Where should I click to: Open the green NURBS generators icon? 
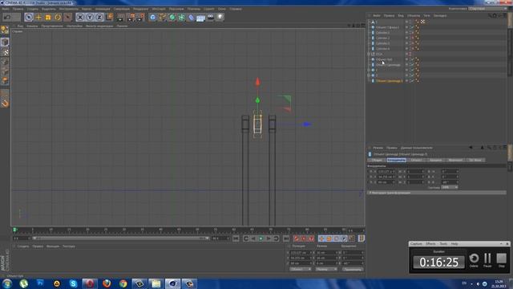172,17
